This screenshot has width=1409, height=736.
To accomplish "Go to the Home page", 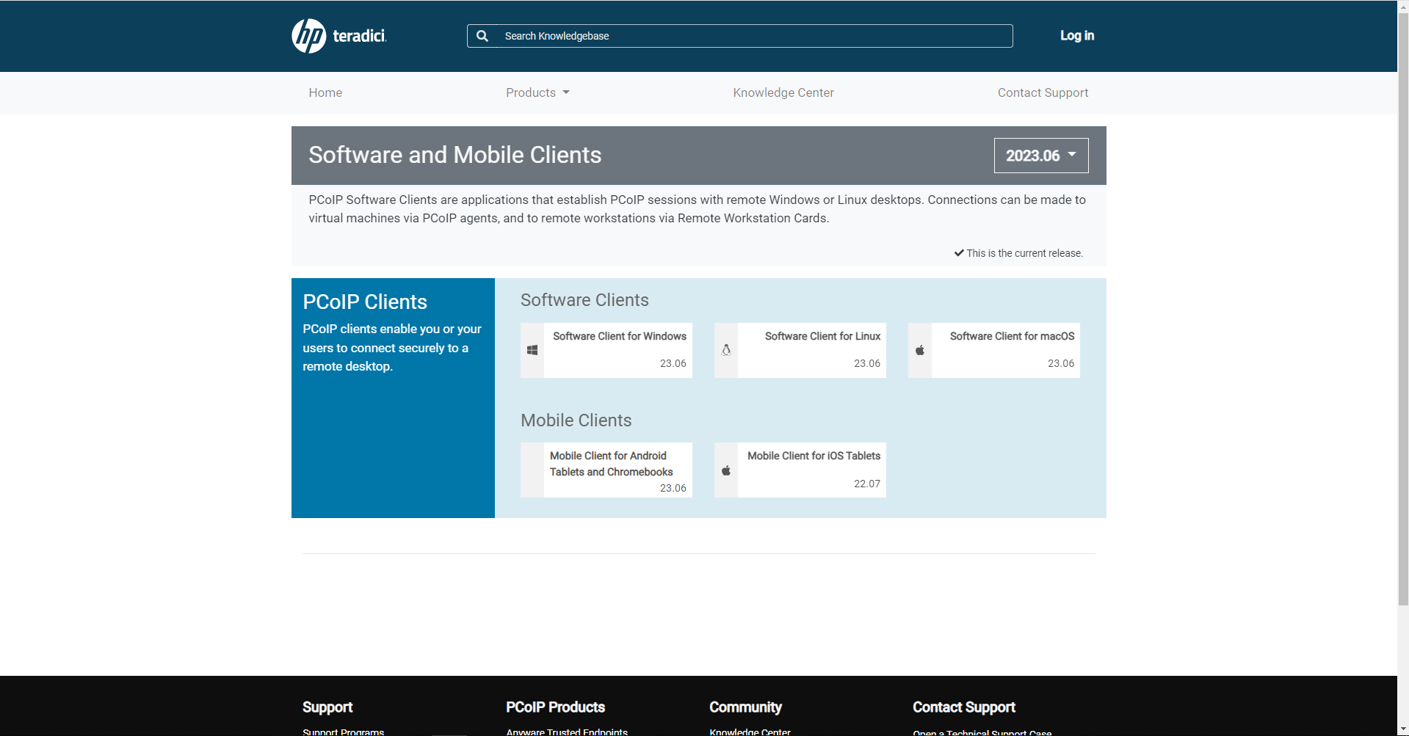I will [325, 92].
